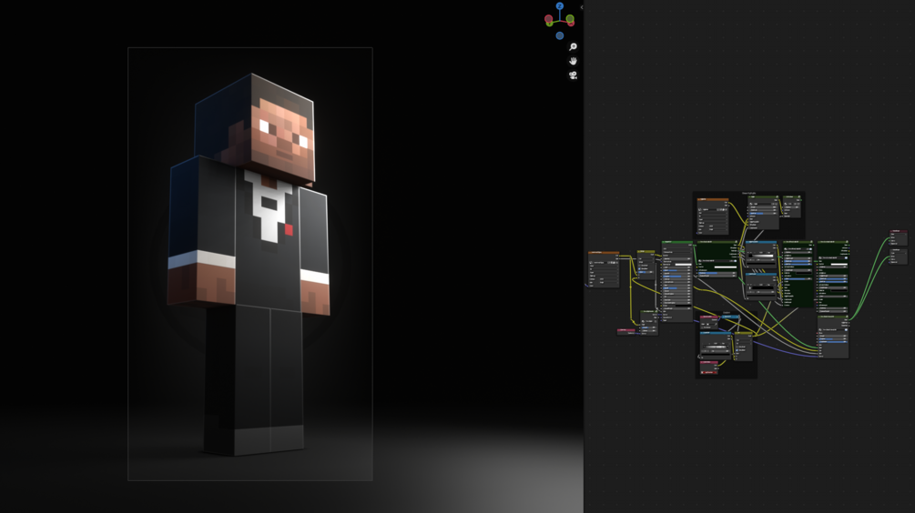Click color ramp gradient in bottom frame
Screen dimensions: 915x513
(716, 347)
